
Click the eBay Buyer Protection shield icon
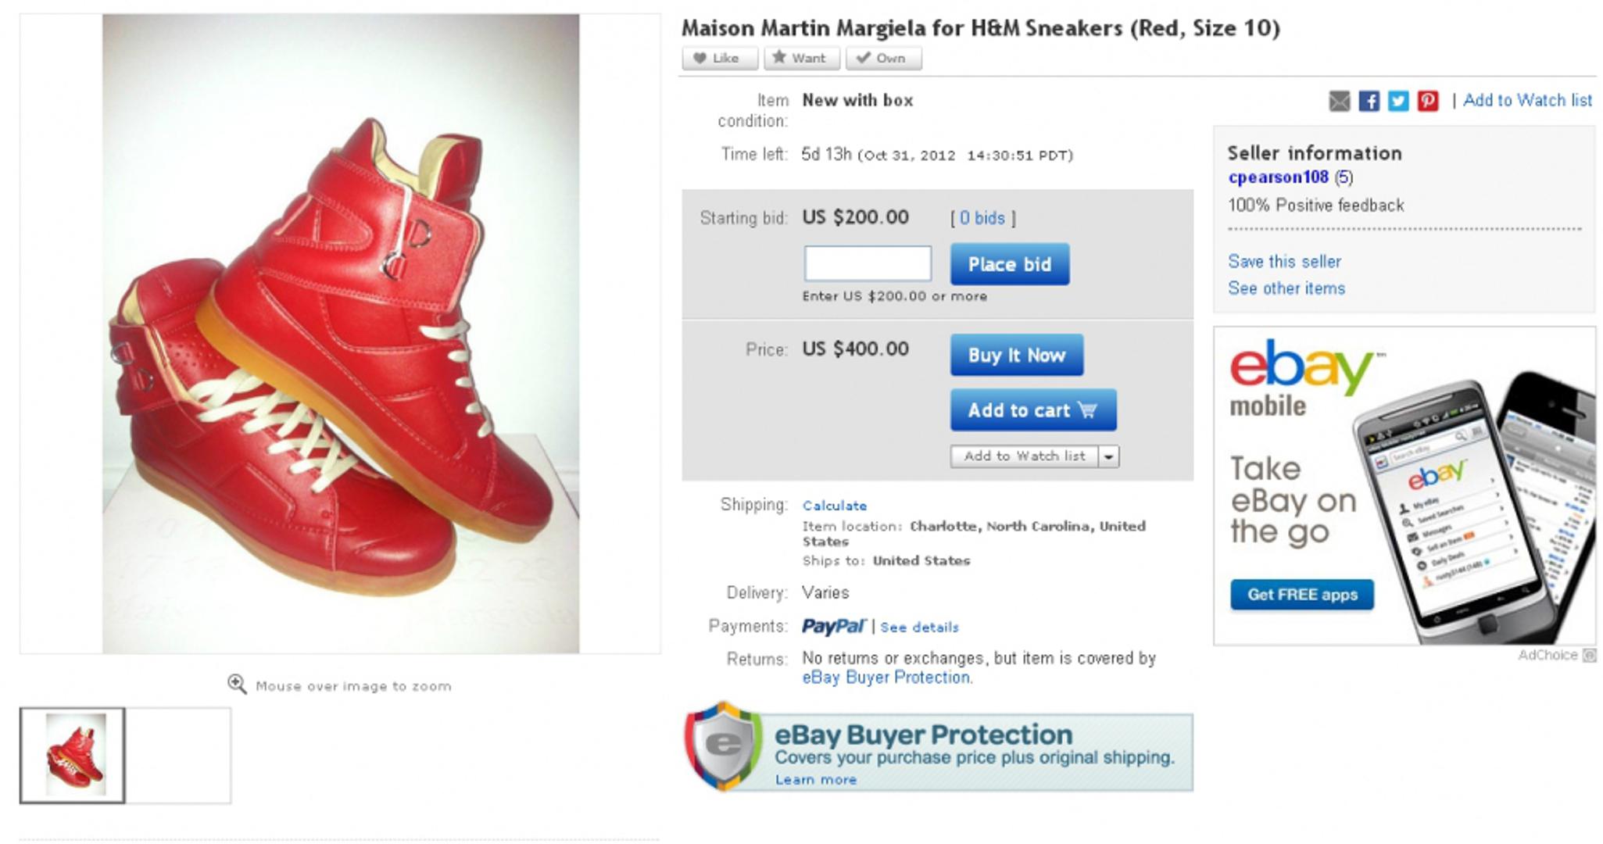[x=723, y=746]
